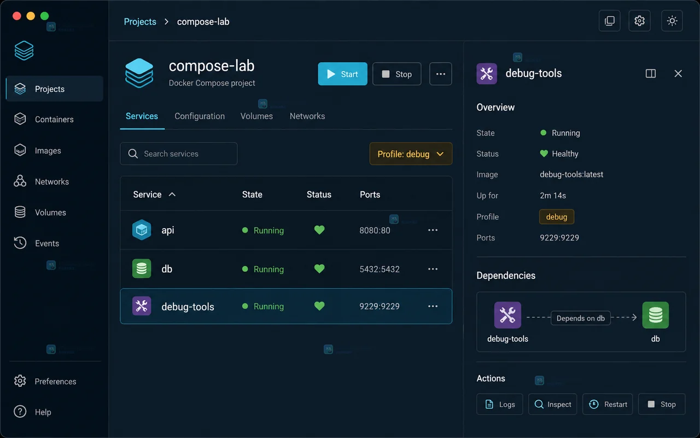700x438 pixels.
Task: Click the app logo stack icon
Action: [x=24, y=51]
